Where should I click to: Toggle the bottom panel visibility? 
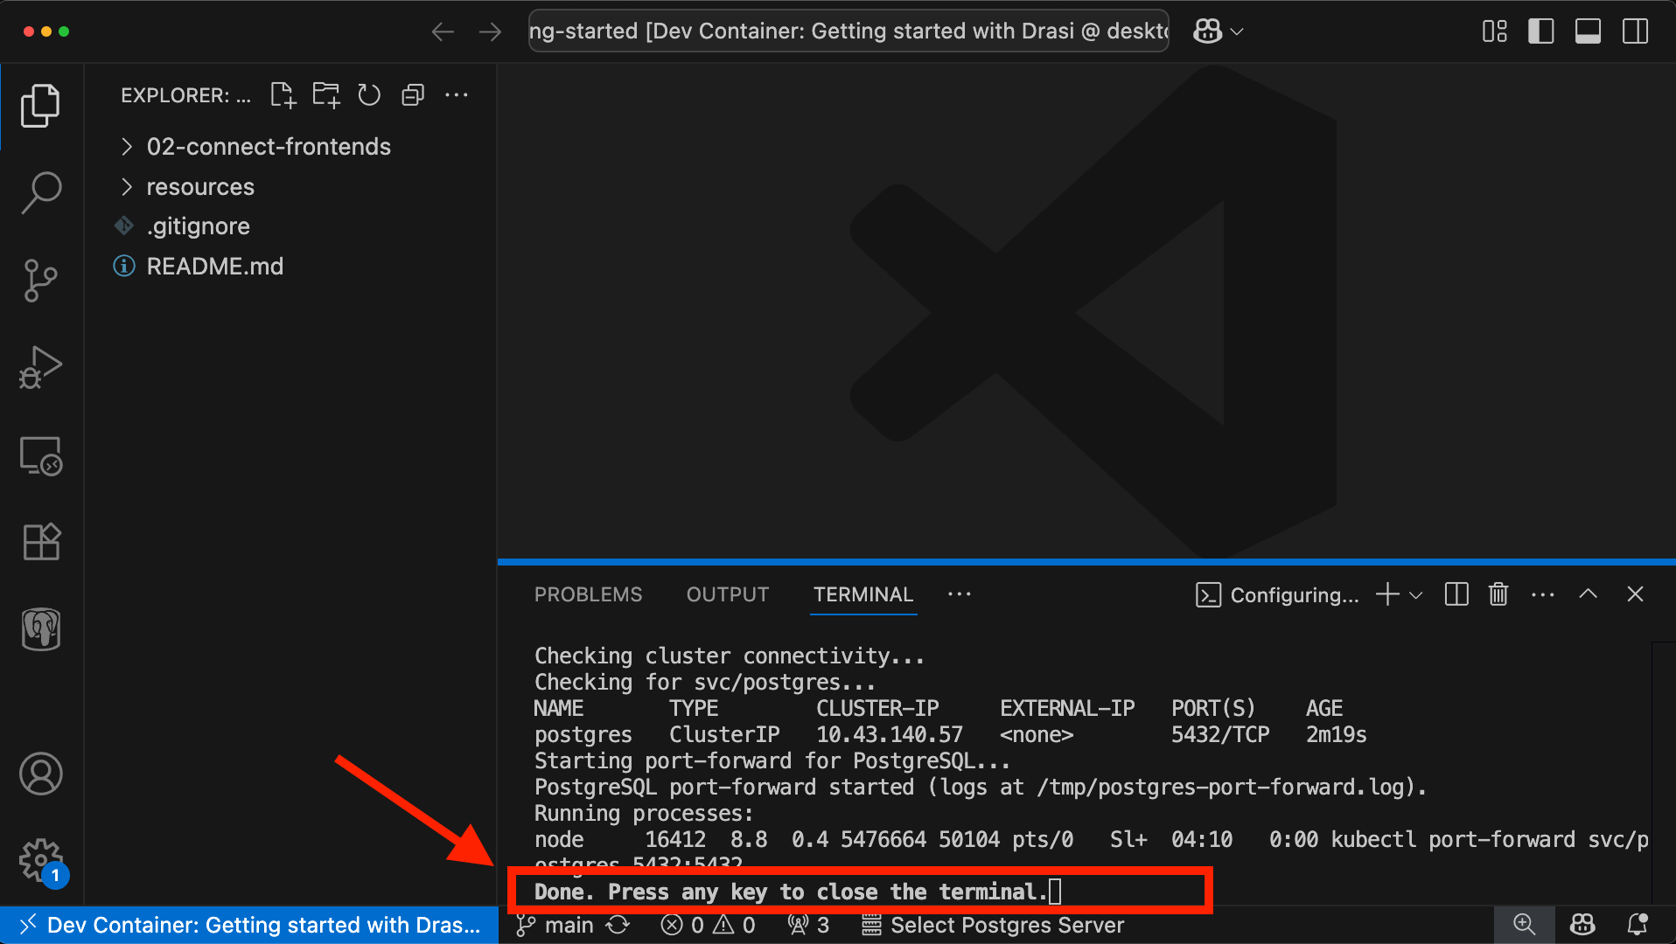tap(1589, 31)
